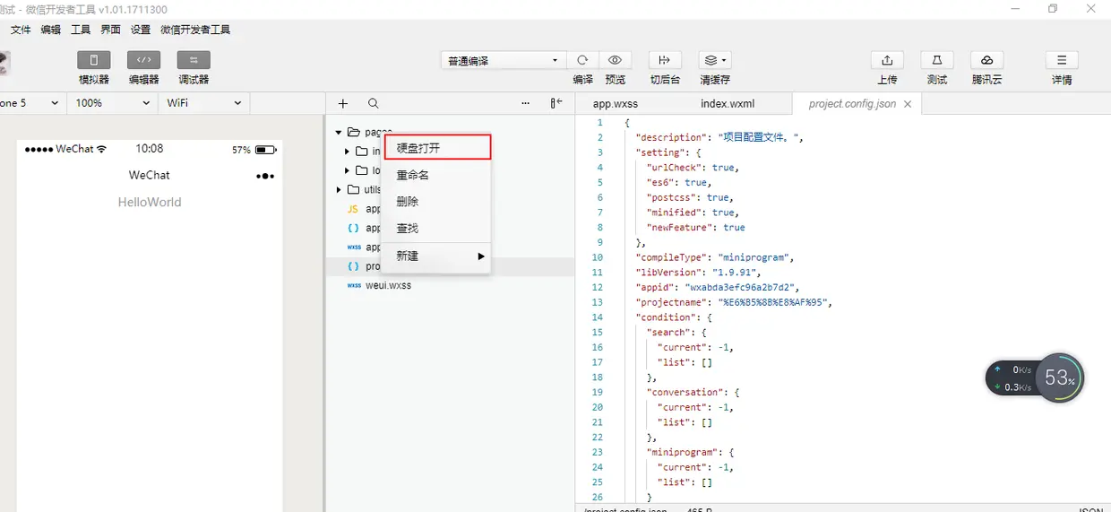
Task: Expand the 'lo' subfolder under pages
Action: click(348, 170)
